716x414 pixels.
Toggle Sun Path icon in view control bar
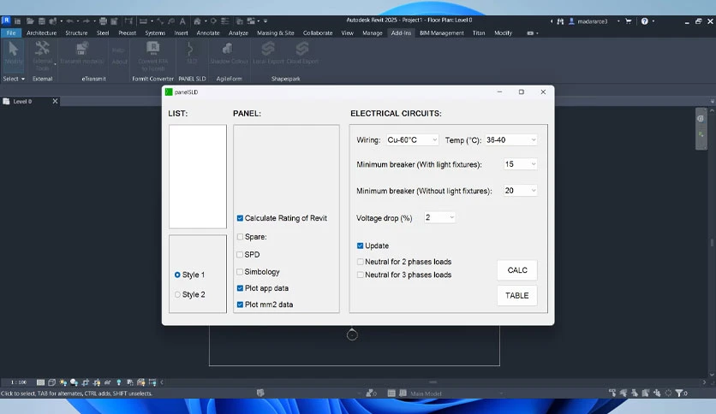pyautogui.click(x=63, y=382)
